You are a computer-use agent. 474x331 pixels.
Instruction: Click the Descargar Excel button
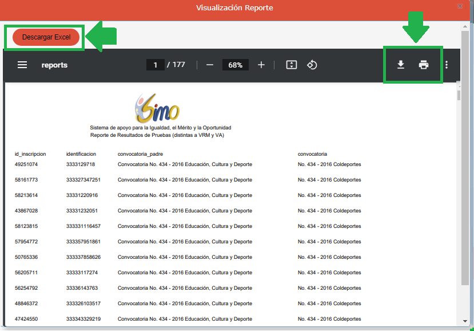[x=46, y=37]
